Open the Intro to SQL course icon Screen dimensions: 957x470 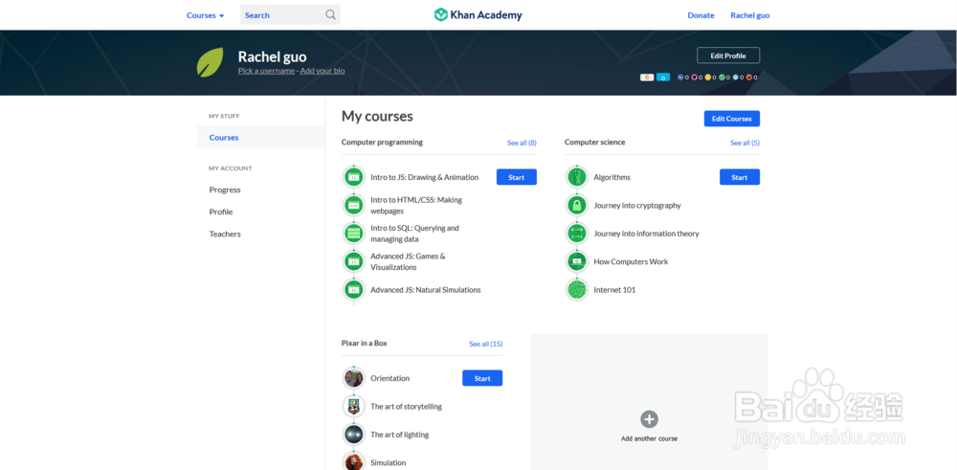pos(353,234)
